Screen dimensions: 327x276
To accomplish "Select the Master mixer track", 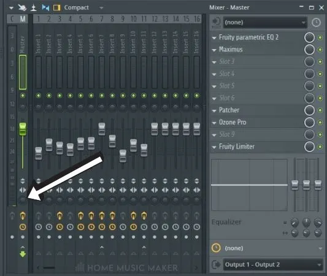I will 23,19.
